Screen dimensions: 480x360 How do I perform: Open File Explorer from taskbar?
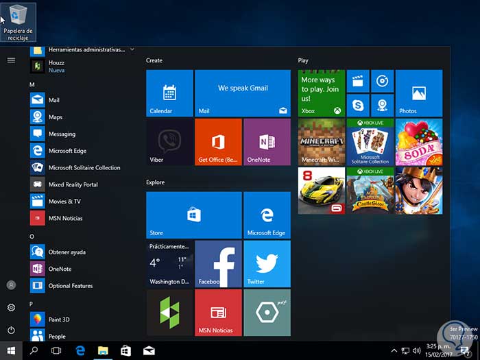tap(103, 350)
